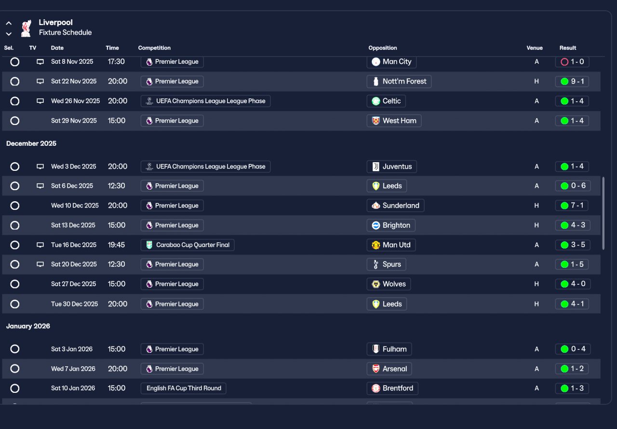Select the Arsenal fixture radio button
This screenshot has width=617, height=429.
[15, 369]
